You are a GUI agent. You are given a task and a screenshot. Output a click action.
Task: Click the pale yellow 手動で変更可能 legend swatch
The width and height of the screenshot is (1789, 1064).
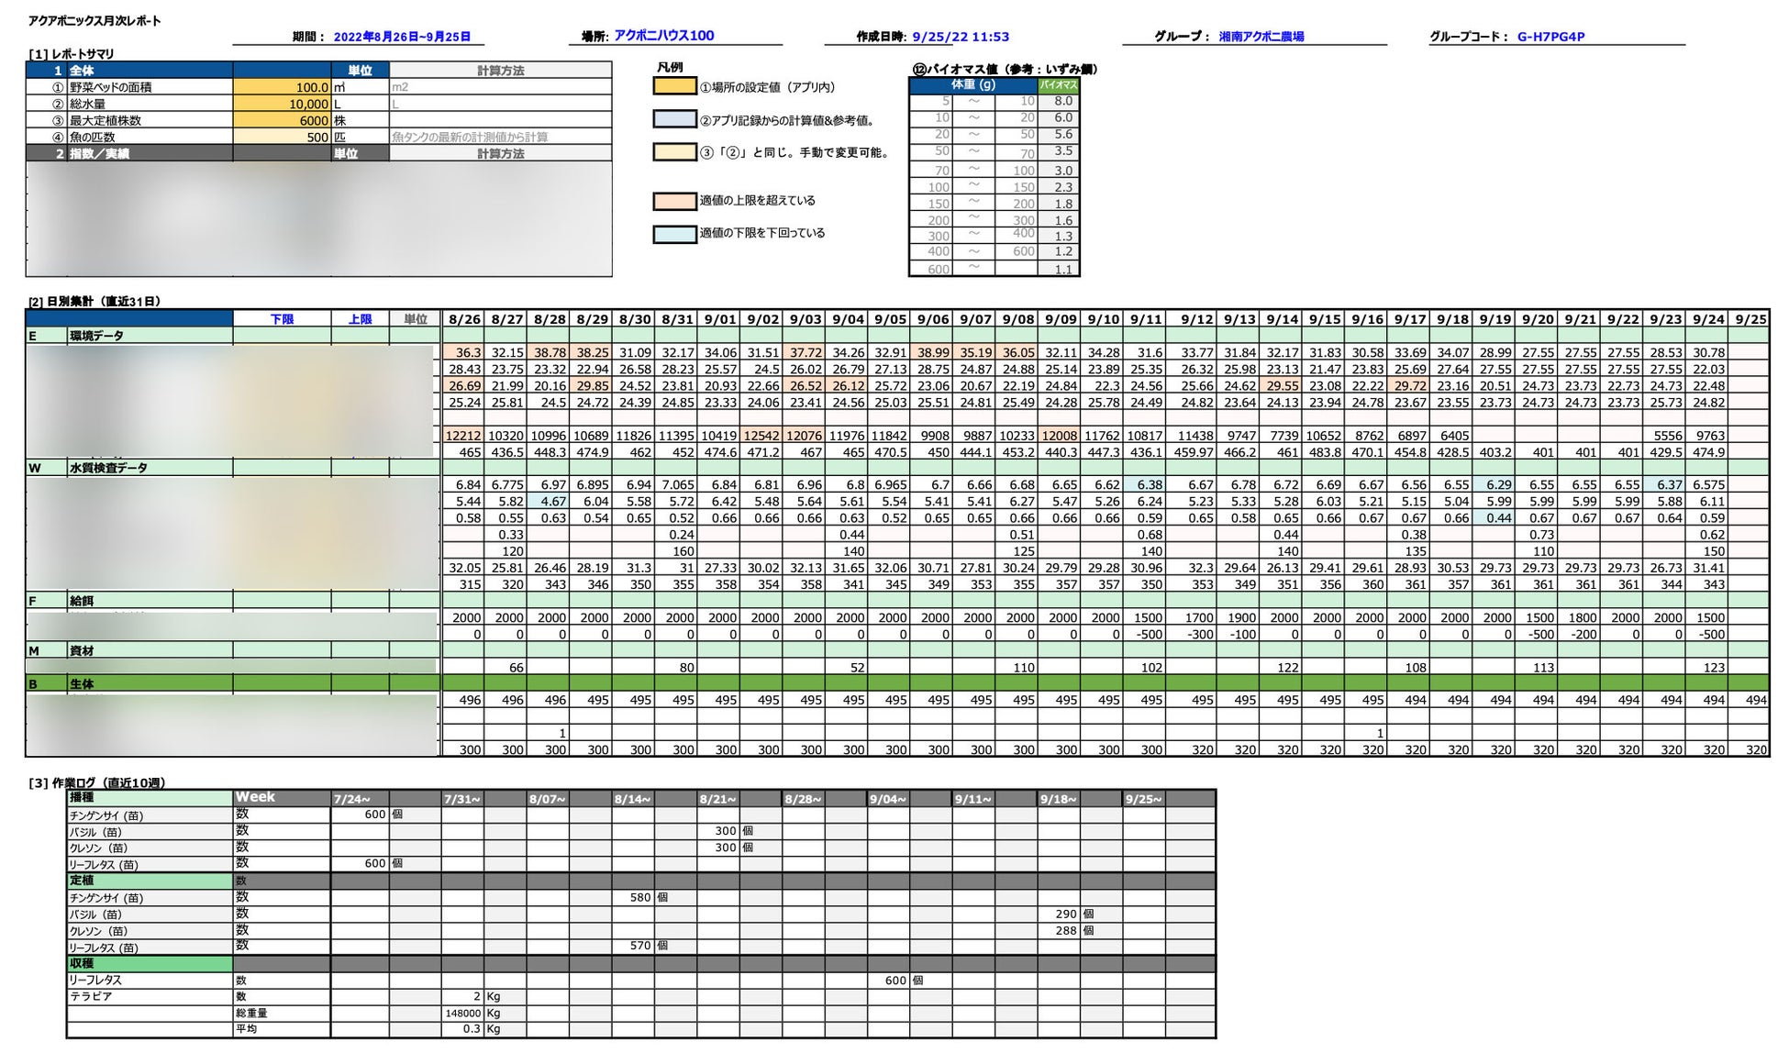tap(674, 152)
